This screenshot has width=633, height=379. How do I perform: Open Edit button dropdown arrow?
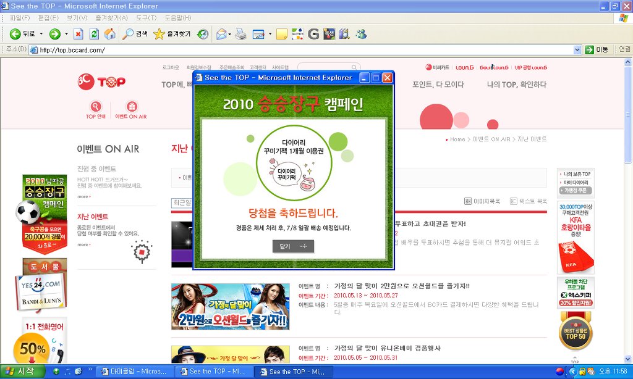(270, 34)
